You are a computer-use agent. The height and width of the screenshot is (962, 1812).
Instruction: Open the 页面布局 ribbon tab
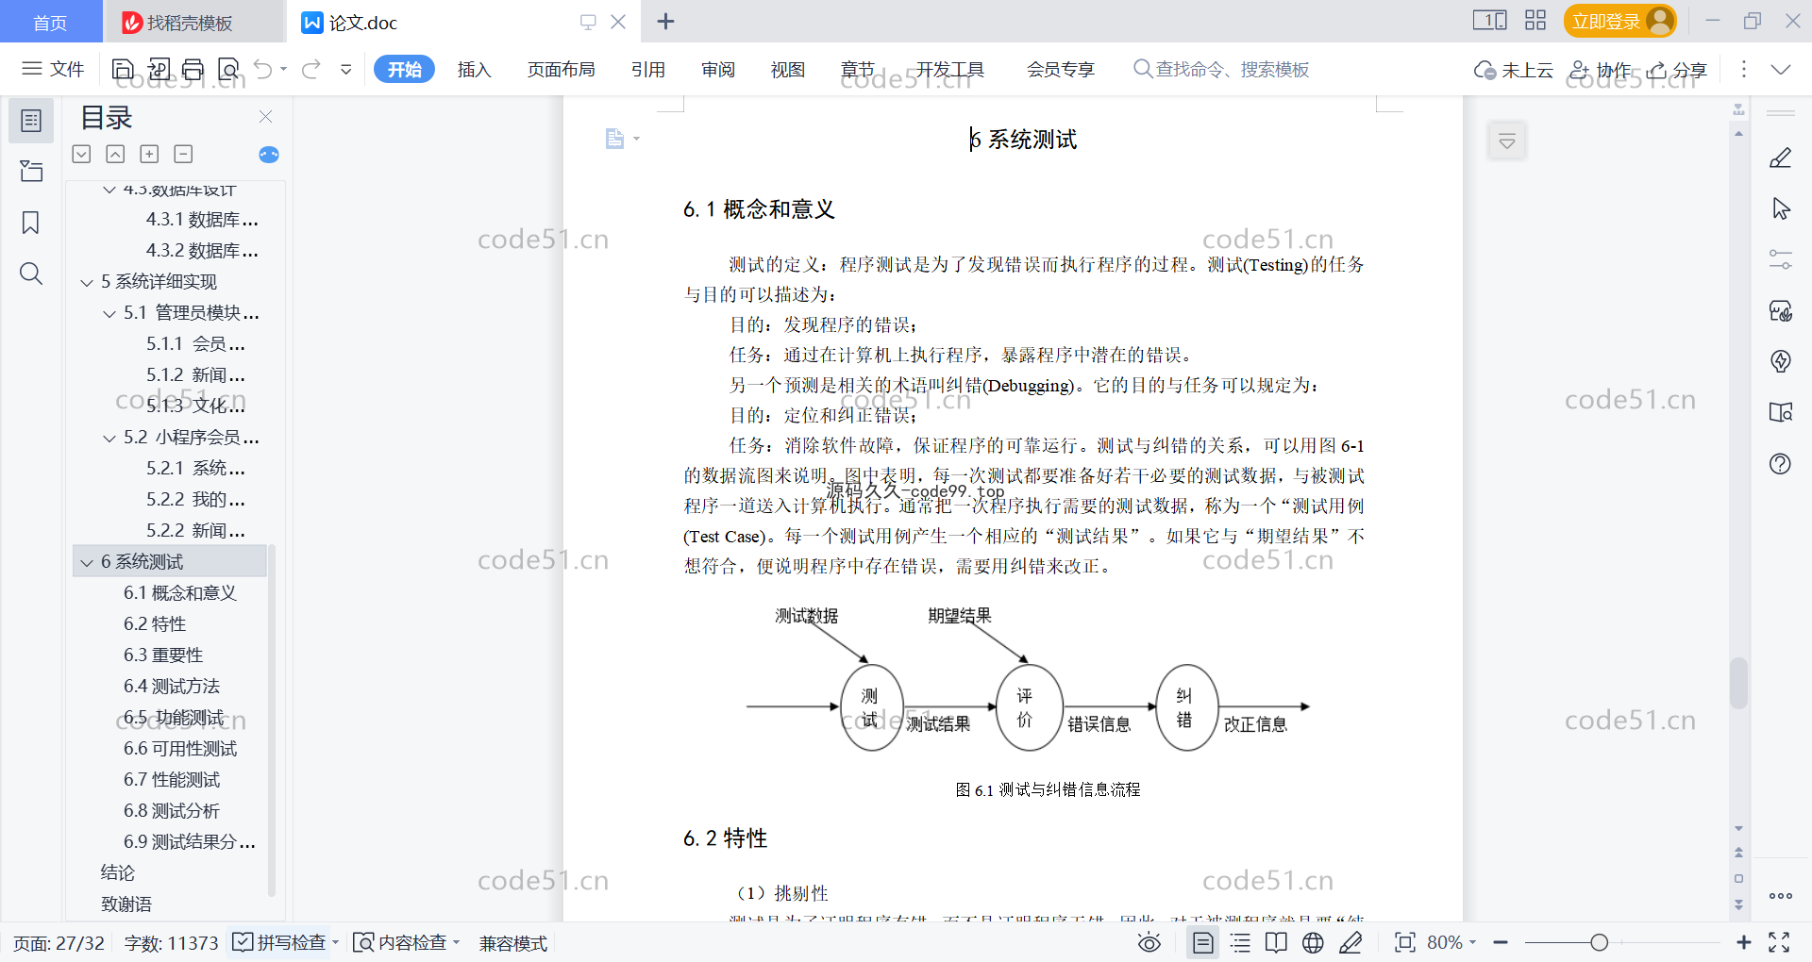coord(561,69)
